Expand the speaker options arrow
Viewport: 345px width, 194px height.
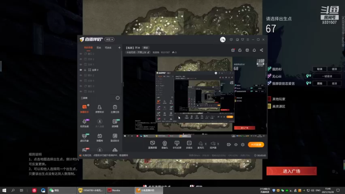pos(218,144)
